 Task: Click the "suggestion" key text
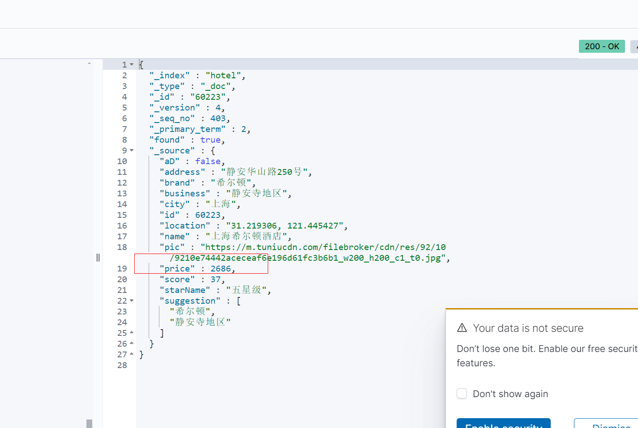coord(190,301)
